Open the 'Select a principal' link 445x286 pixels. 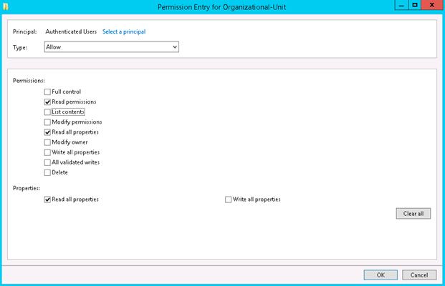point(124,32)
